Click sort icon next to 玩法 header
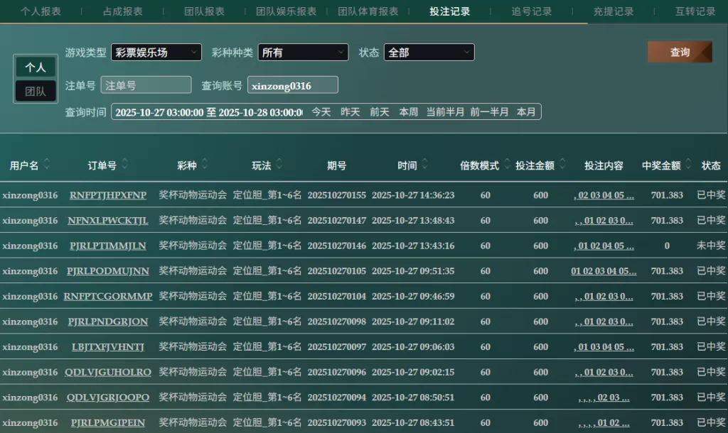 tap(280, 165)
